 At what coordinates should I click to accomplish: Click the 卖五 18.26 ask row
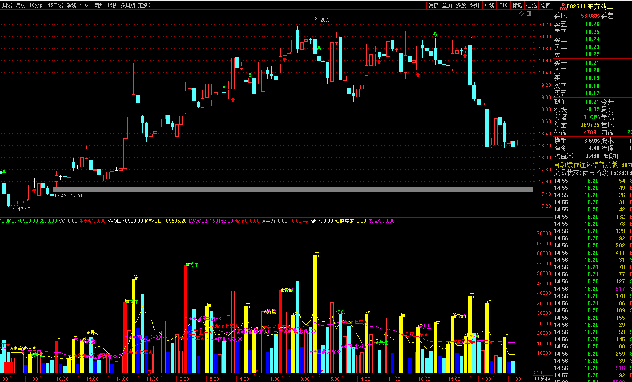[593, 24]
